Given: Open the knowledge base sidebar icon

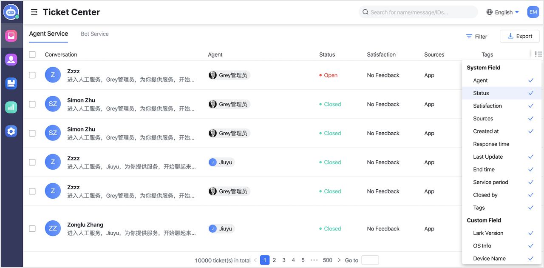Looking at the screenshot, I should point(11,83).
